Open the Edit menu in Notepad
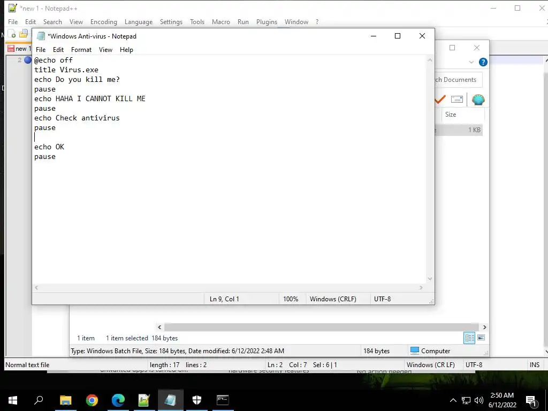This screenshot has width=548, height=411. point(58,50)
